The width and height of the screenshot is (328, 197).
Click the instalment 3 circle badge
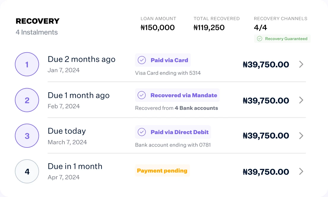coord(27,136)
